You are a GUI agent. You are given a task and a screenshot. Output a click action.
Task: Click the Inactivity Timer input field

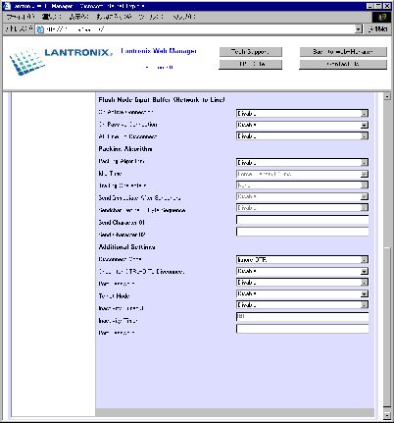(302, 317)
